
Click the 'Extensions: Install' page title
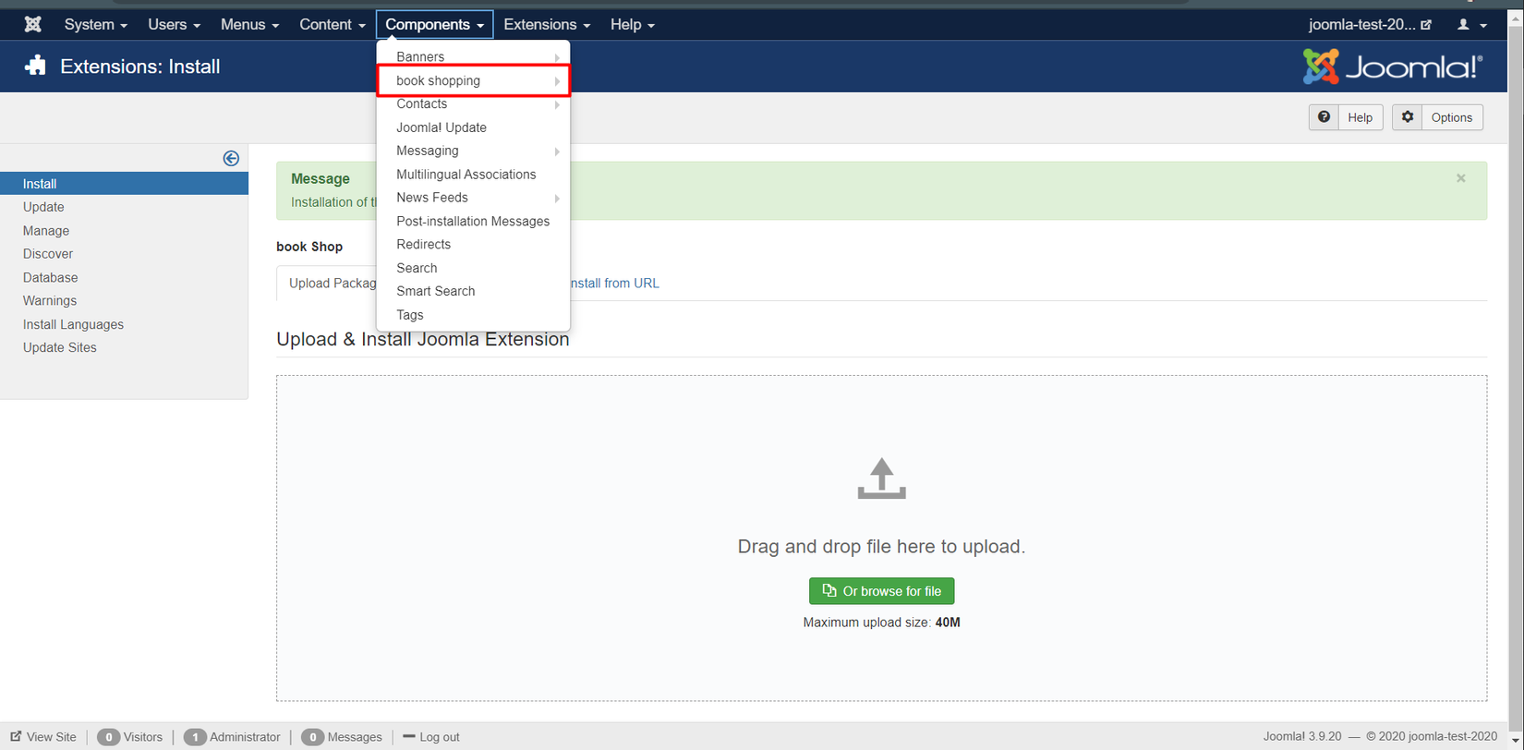point(140,67)
